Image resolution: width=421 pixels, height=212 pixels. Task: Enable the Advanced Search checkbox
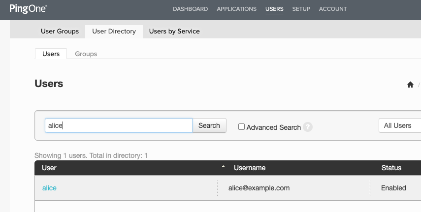coord(241,127)
